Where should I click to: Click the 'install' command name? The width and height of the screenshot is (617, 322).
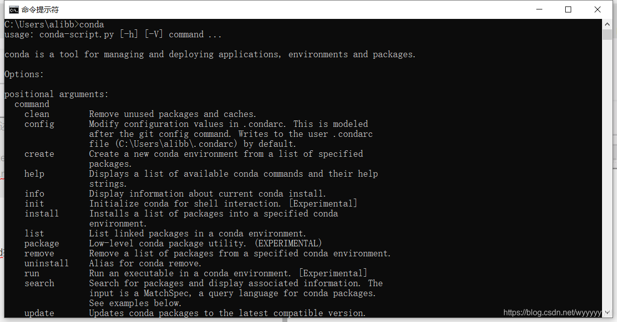click(42, 214)
